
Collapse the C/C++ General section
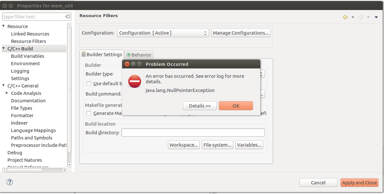pos(4,86)
